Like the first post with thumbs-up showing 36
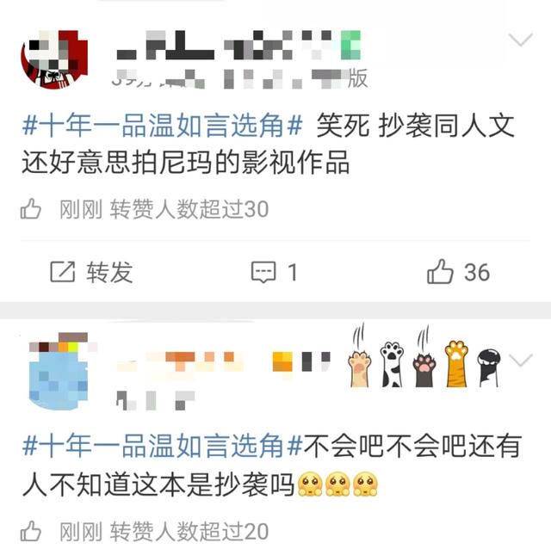Screen dimensions: 551x549 440,271
